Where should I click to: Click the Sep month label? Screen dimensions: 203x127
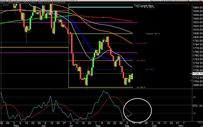127,126
